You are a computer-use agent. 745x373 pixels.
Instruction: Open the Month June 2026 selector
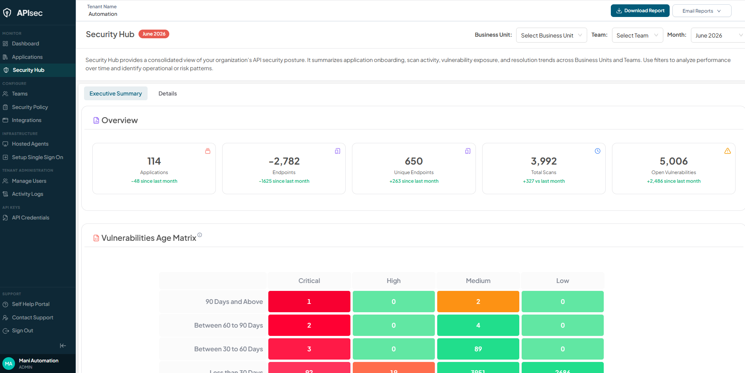tap(718, 35)
